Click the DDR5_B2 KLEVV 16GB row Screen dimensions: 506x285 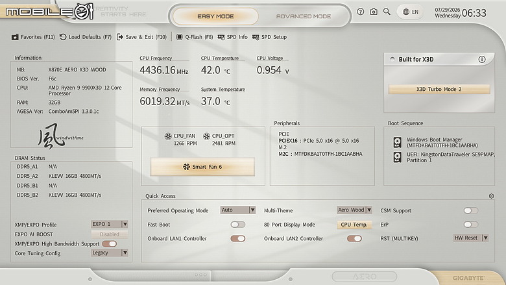59,195
